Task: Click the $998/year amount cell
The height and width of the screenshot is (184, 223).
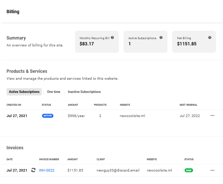Action: 76,116
